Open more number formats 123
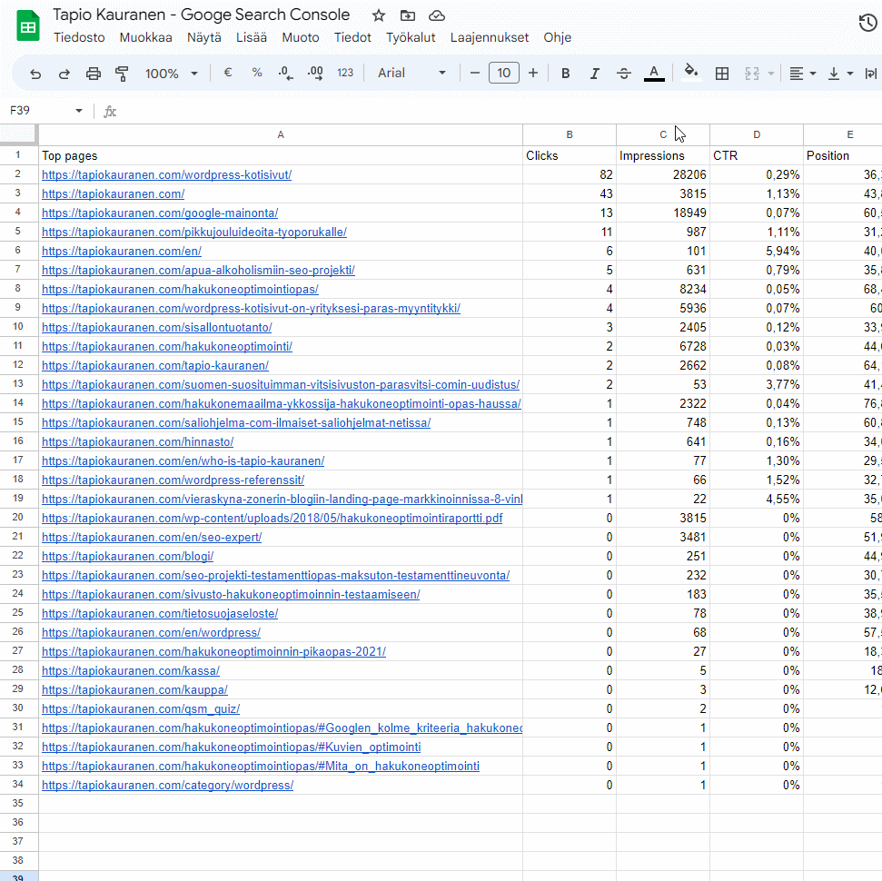The image size is (882, 881). pos(345,73)
